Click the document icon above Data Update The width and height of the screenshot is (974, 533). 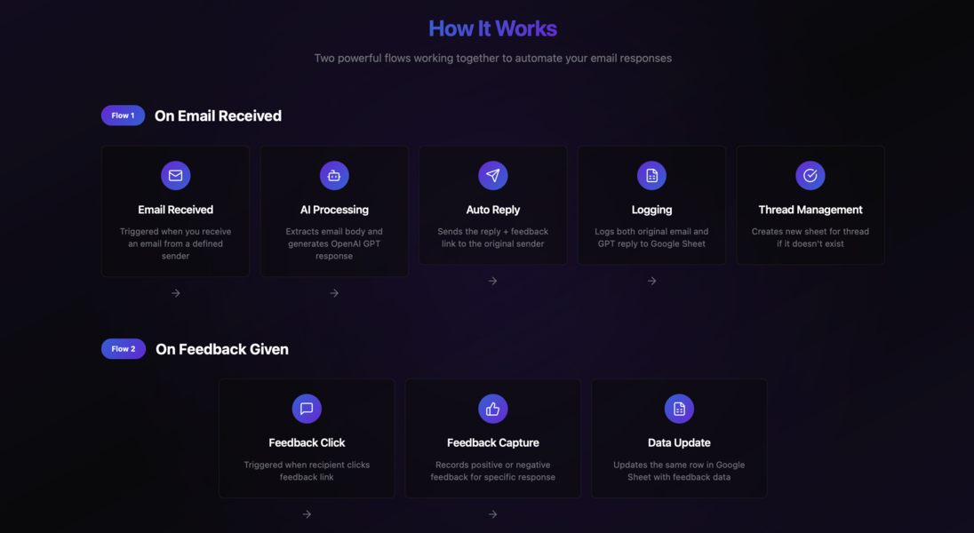point(679,409)
